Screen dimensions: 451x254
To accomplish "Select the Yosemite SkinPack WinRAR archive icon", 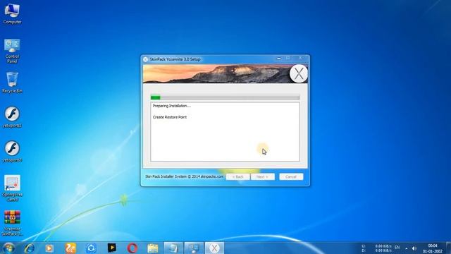I will click(12, 223).
